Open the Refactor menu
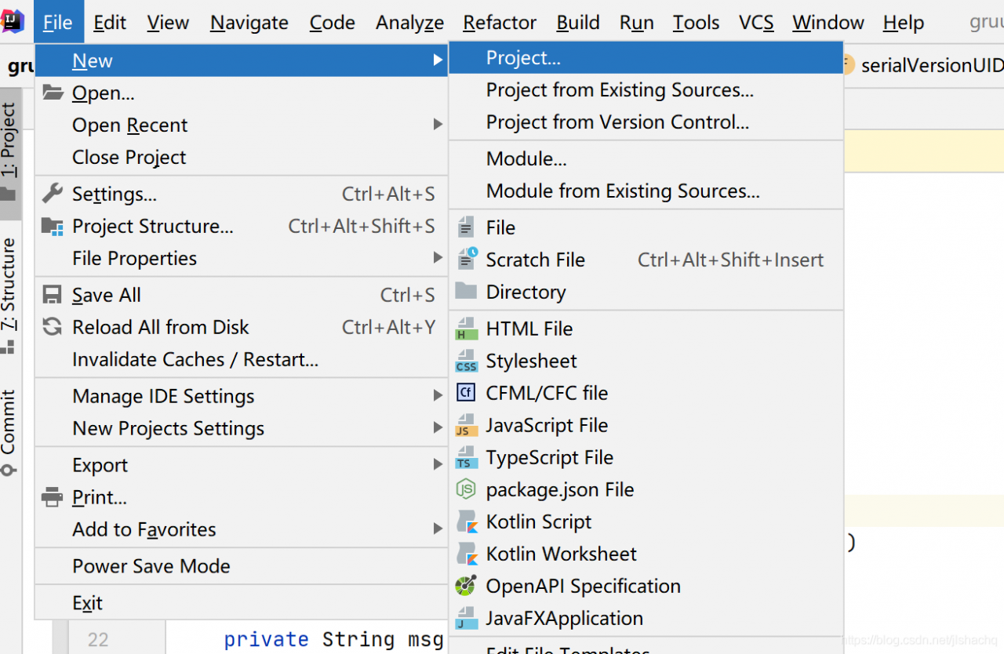This screenshot has width=1004, height=654. click(x=500, y=23)
